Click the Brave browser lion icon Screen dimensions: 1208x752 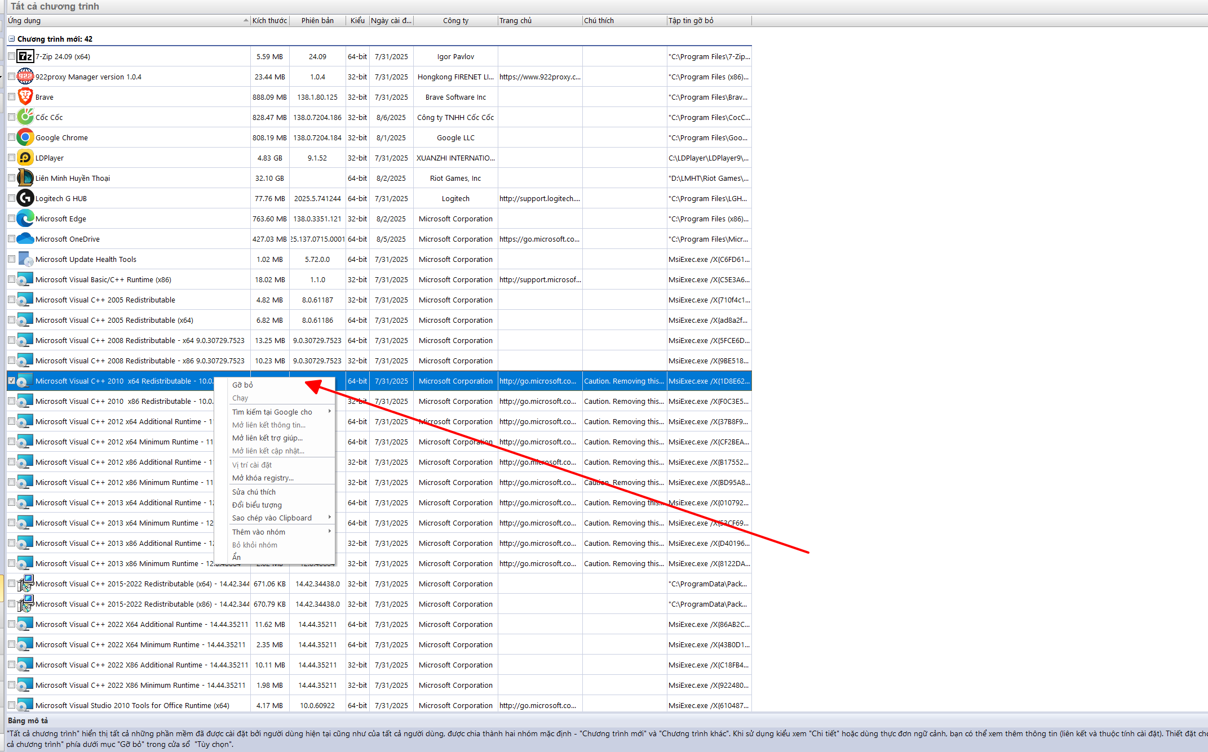[x=25, y=97]
